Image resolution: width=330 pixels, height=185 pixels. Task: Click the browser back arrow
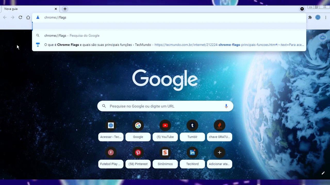coord(5,17)
